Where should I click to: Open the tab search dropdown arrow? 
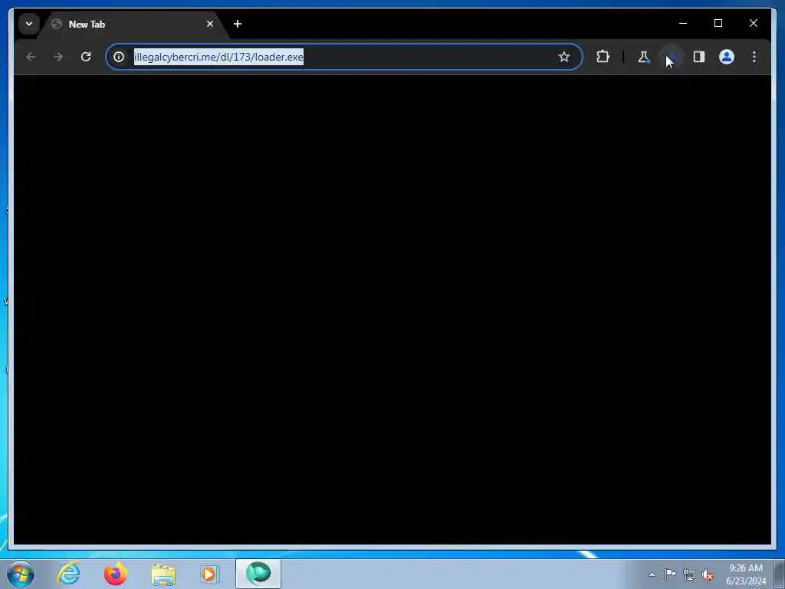29,24
